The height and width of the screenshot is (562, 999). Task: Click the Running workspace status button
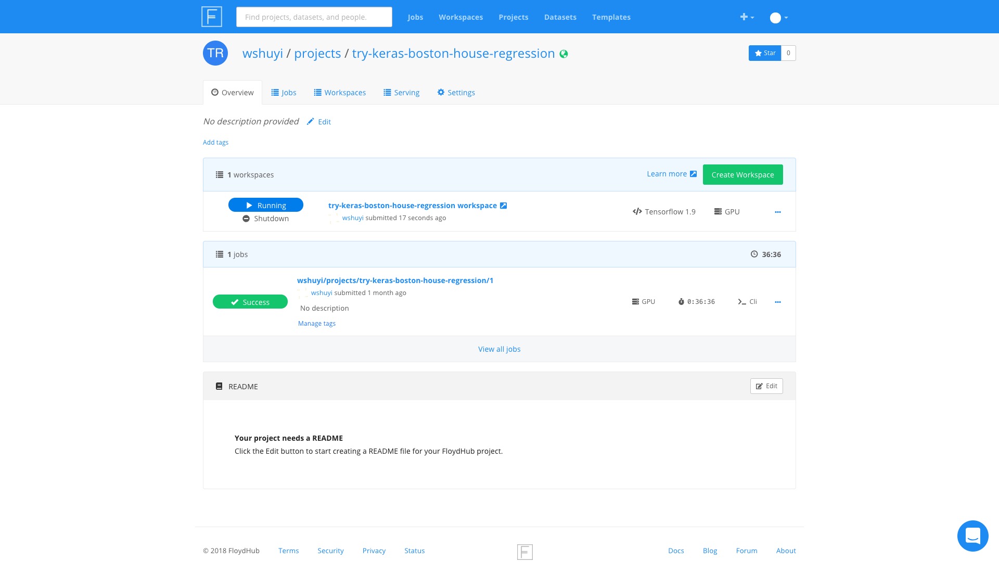[x=266, y=205]
